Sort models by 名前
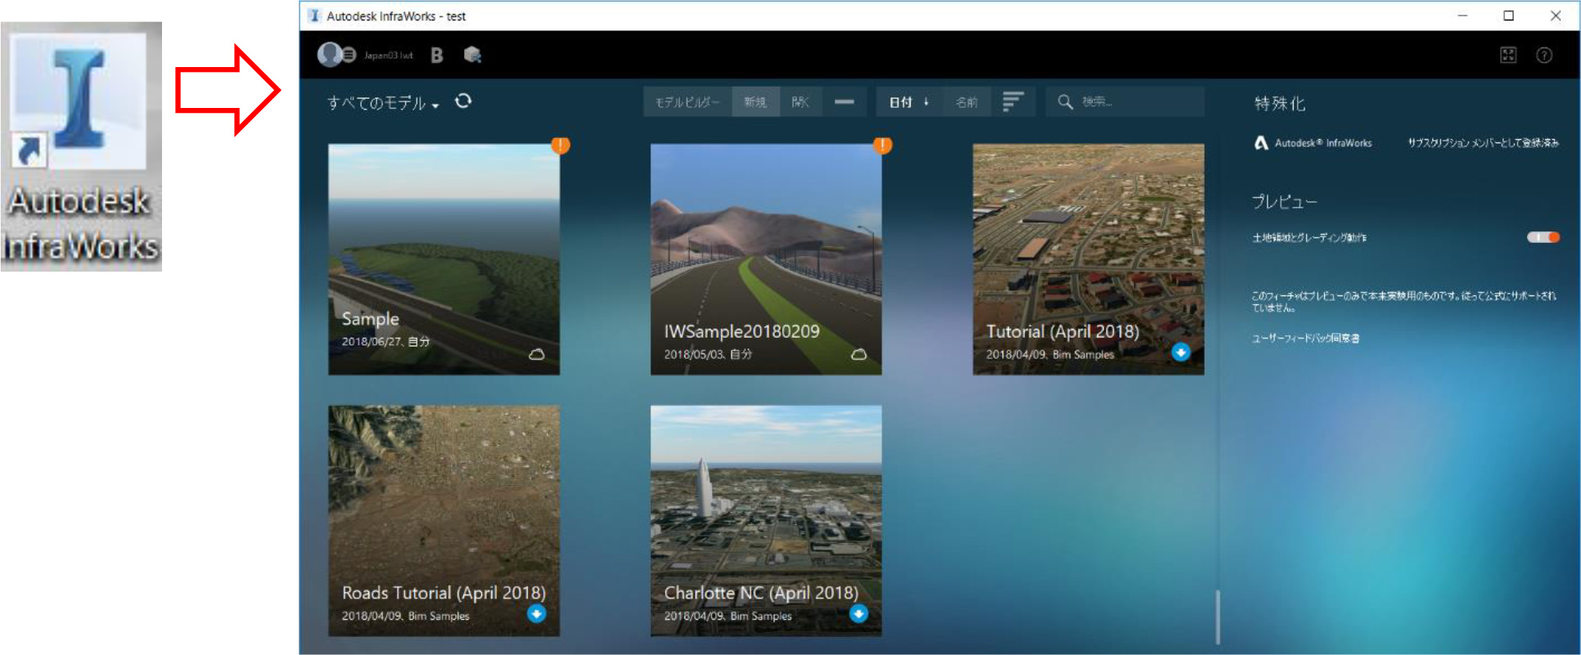Screen dimensions: 1581x655 coord(966,102)
